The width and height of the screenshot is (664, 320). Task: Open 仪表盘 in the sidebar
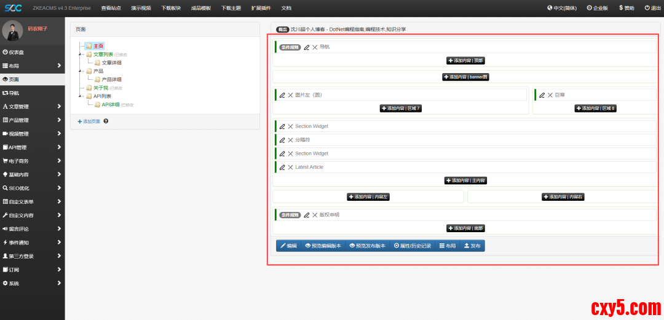[x=33, y=52]
